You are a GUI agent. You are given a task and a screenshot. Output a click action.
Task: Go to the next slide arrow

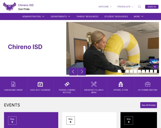[82, 71]
